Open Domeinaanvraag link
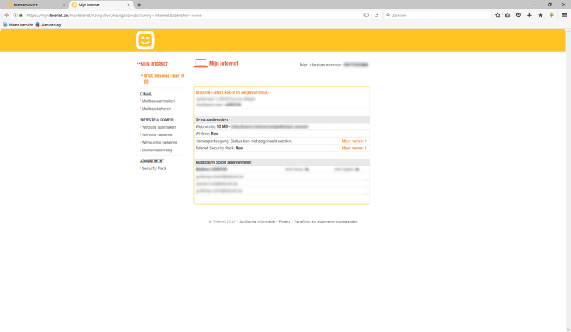571x332 pixels. 157,150
